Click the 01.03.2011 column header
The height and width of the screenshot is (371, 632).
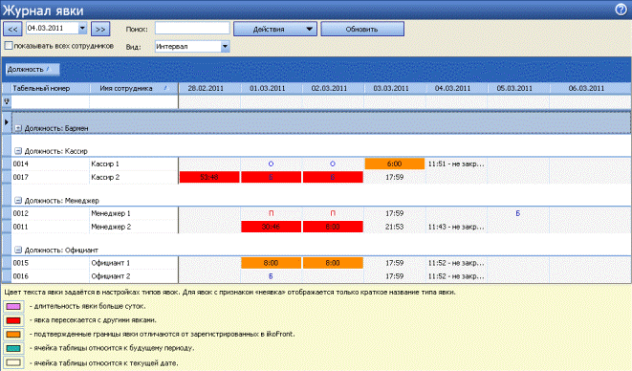tap(272, 88)
